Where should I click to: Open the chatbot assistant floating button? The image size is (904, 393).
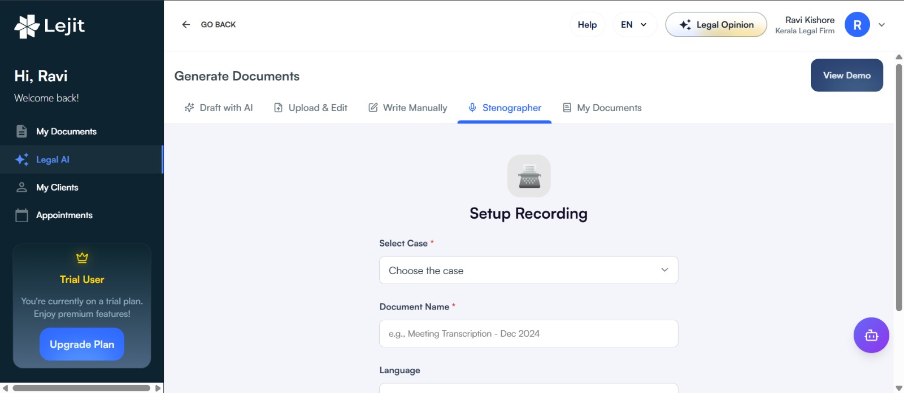coord(871,335)
